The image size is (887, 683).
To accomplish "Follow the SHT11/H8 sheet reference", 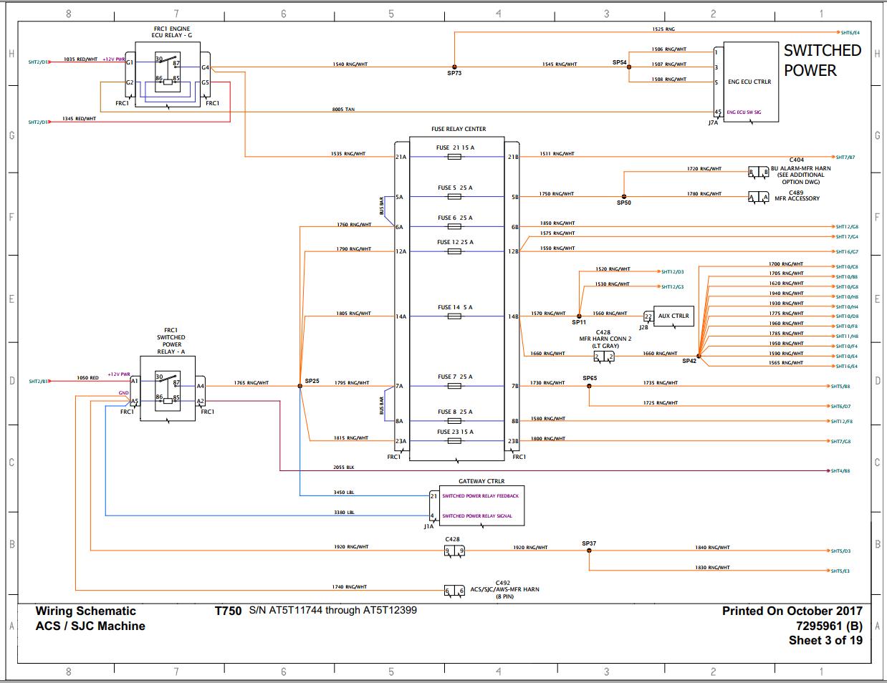I will [x=847, y=336].
